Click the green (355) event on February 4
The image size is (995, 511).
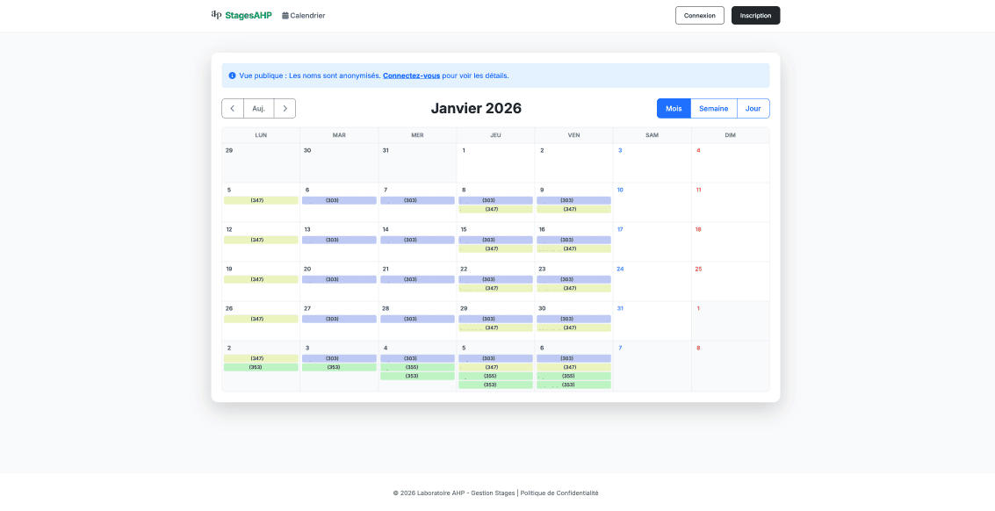(417, 367)
